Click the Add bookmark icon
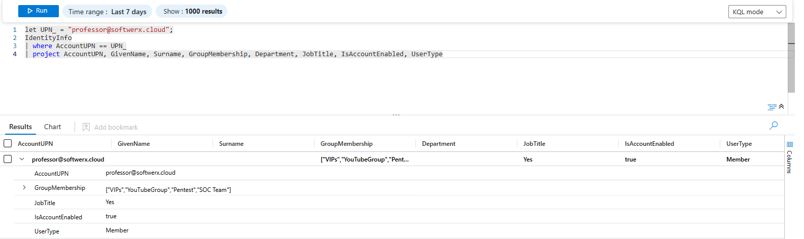The image size is (804, 239). click(x=86, y=127)
